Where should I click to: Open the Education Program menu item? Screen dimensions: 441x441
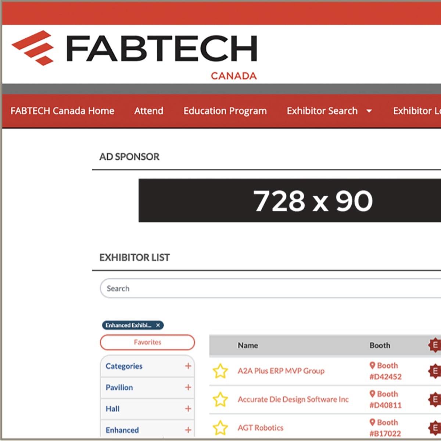pyautogui.click(x=225, y=111)
